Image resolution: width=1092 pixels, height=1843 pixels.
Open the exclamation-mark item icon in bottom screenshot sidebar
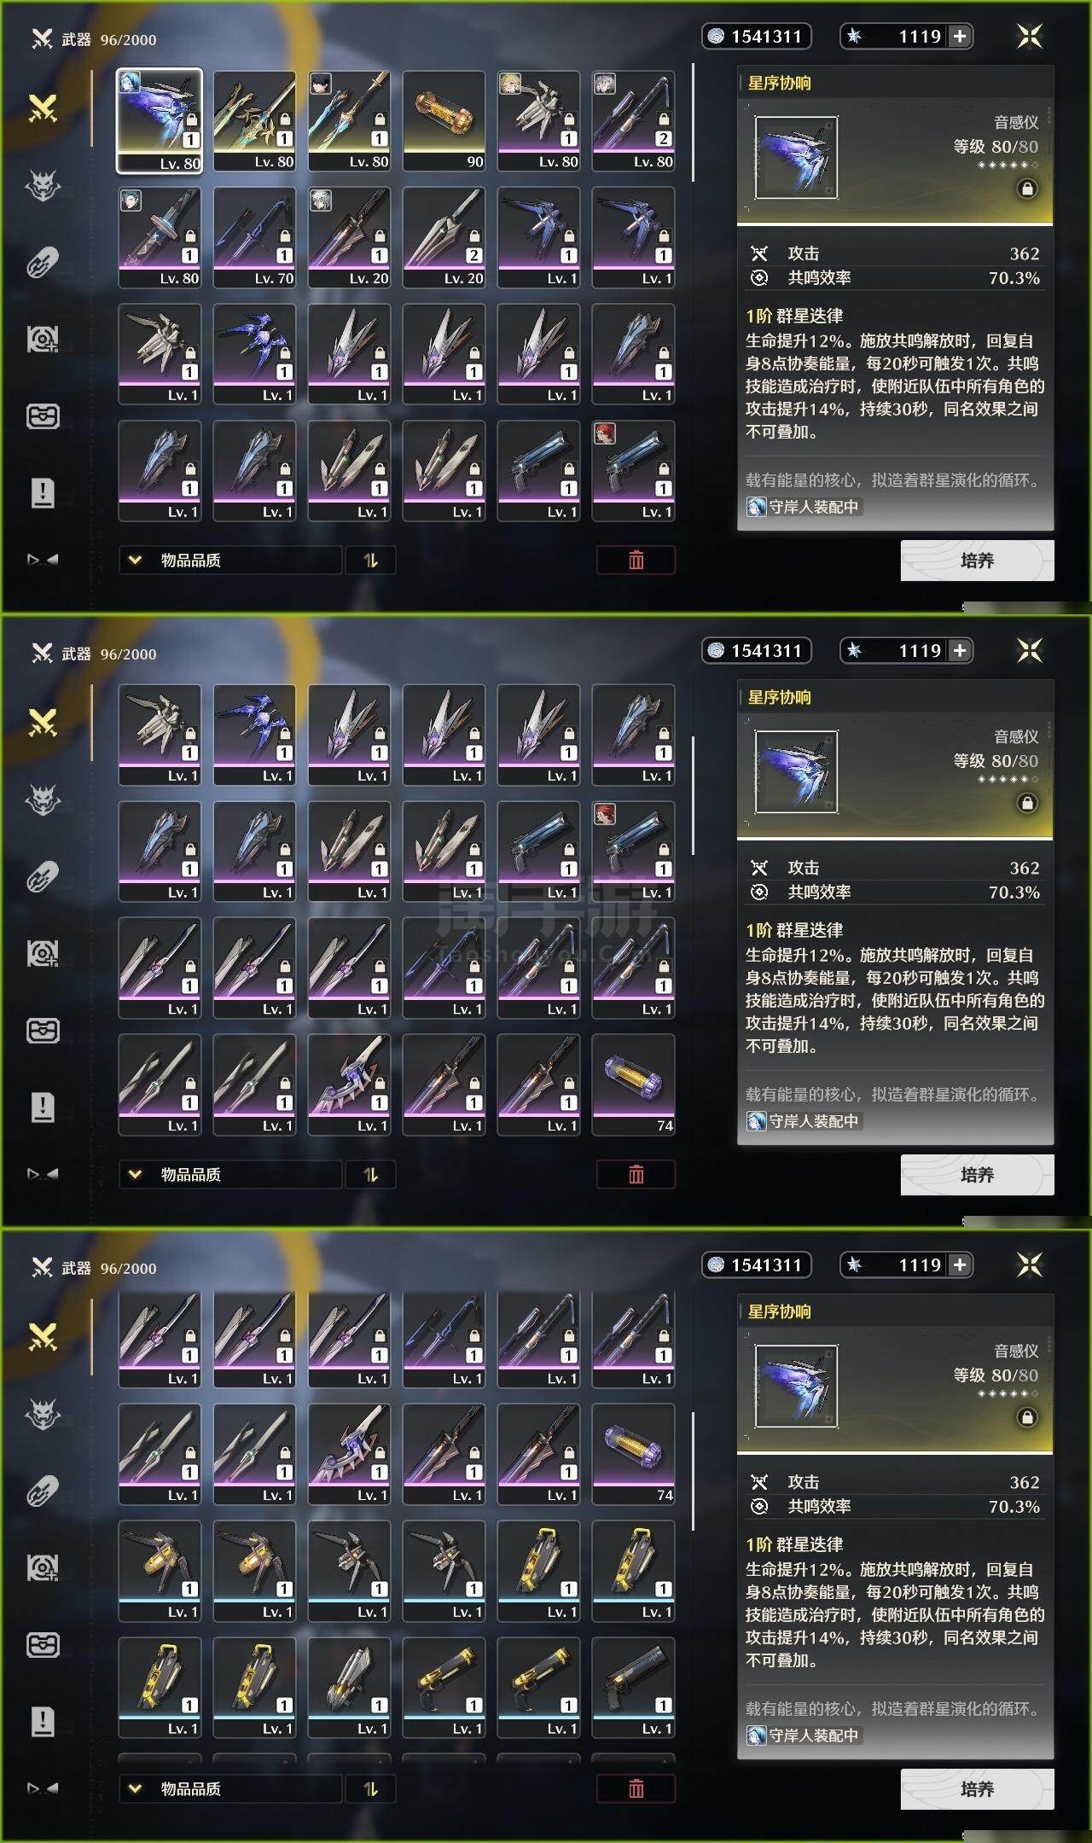pyautogui.click(x=43, y=1721)
